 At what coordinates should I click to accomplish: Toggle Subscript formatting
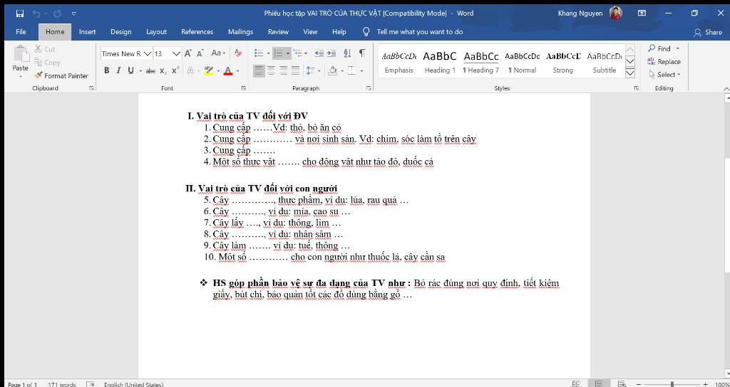click(163, 70)
